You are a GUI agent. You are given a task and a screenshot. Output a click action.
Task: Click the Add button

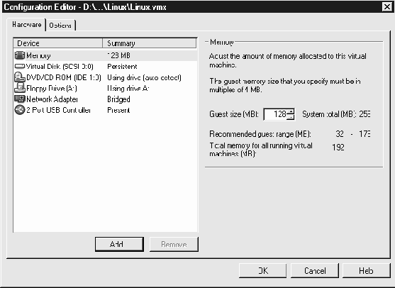click(x=119, y=244)
